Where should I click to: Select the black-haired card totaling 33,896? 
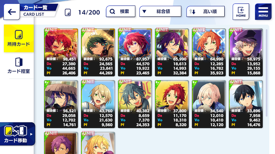click(x=246, y=104)
